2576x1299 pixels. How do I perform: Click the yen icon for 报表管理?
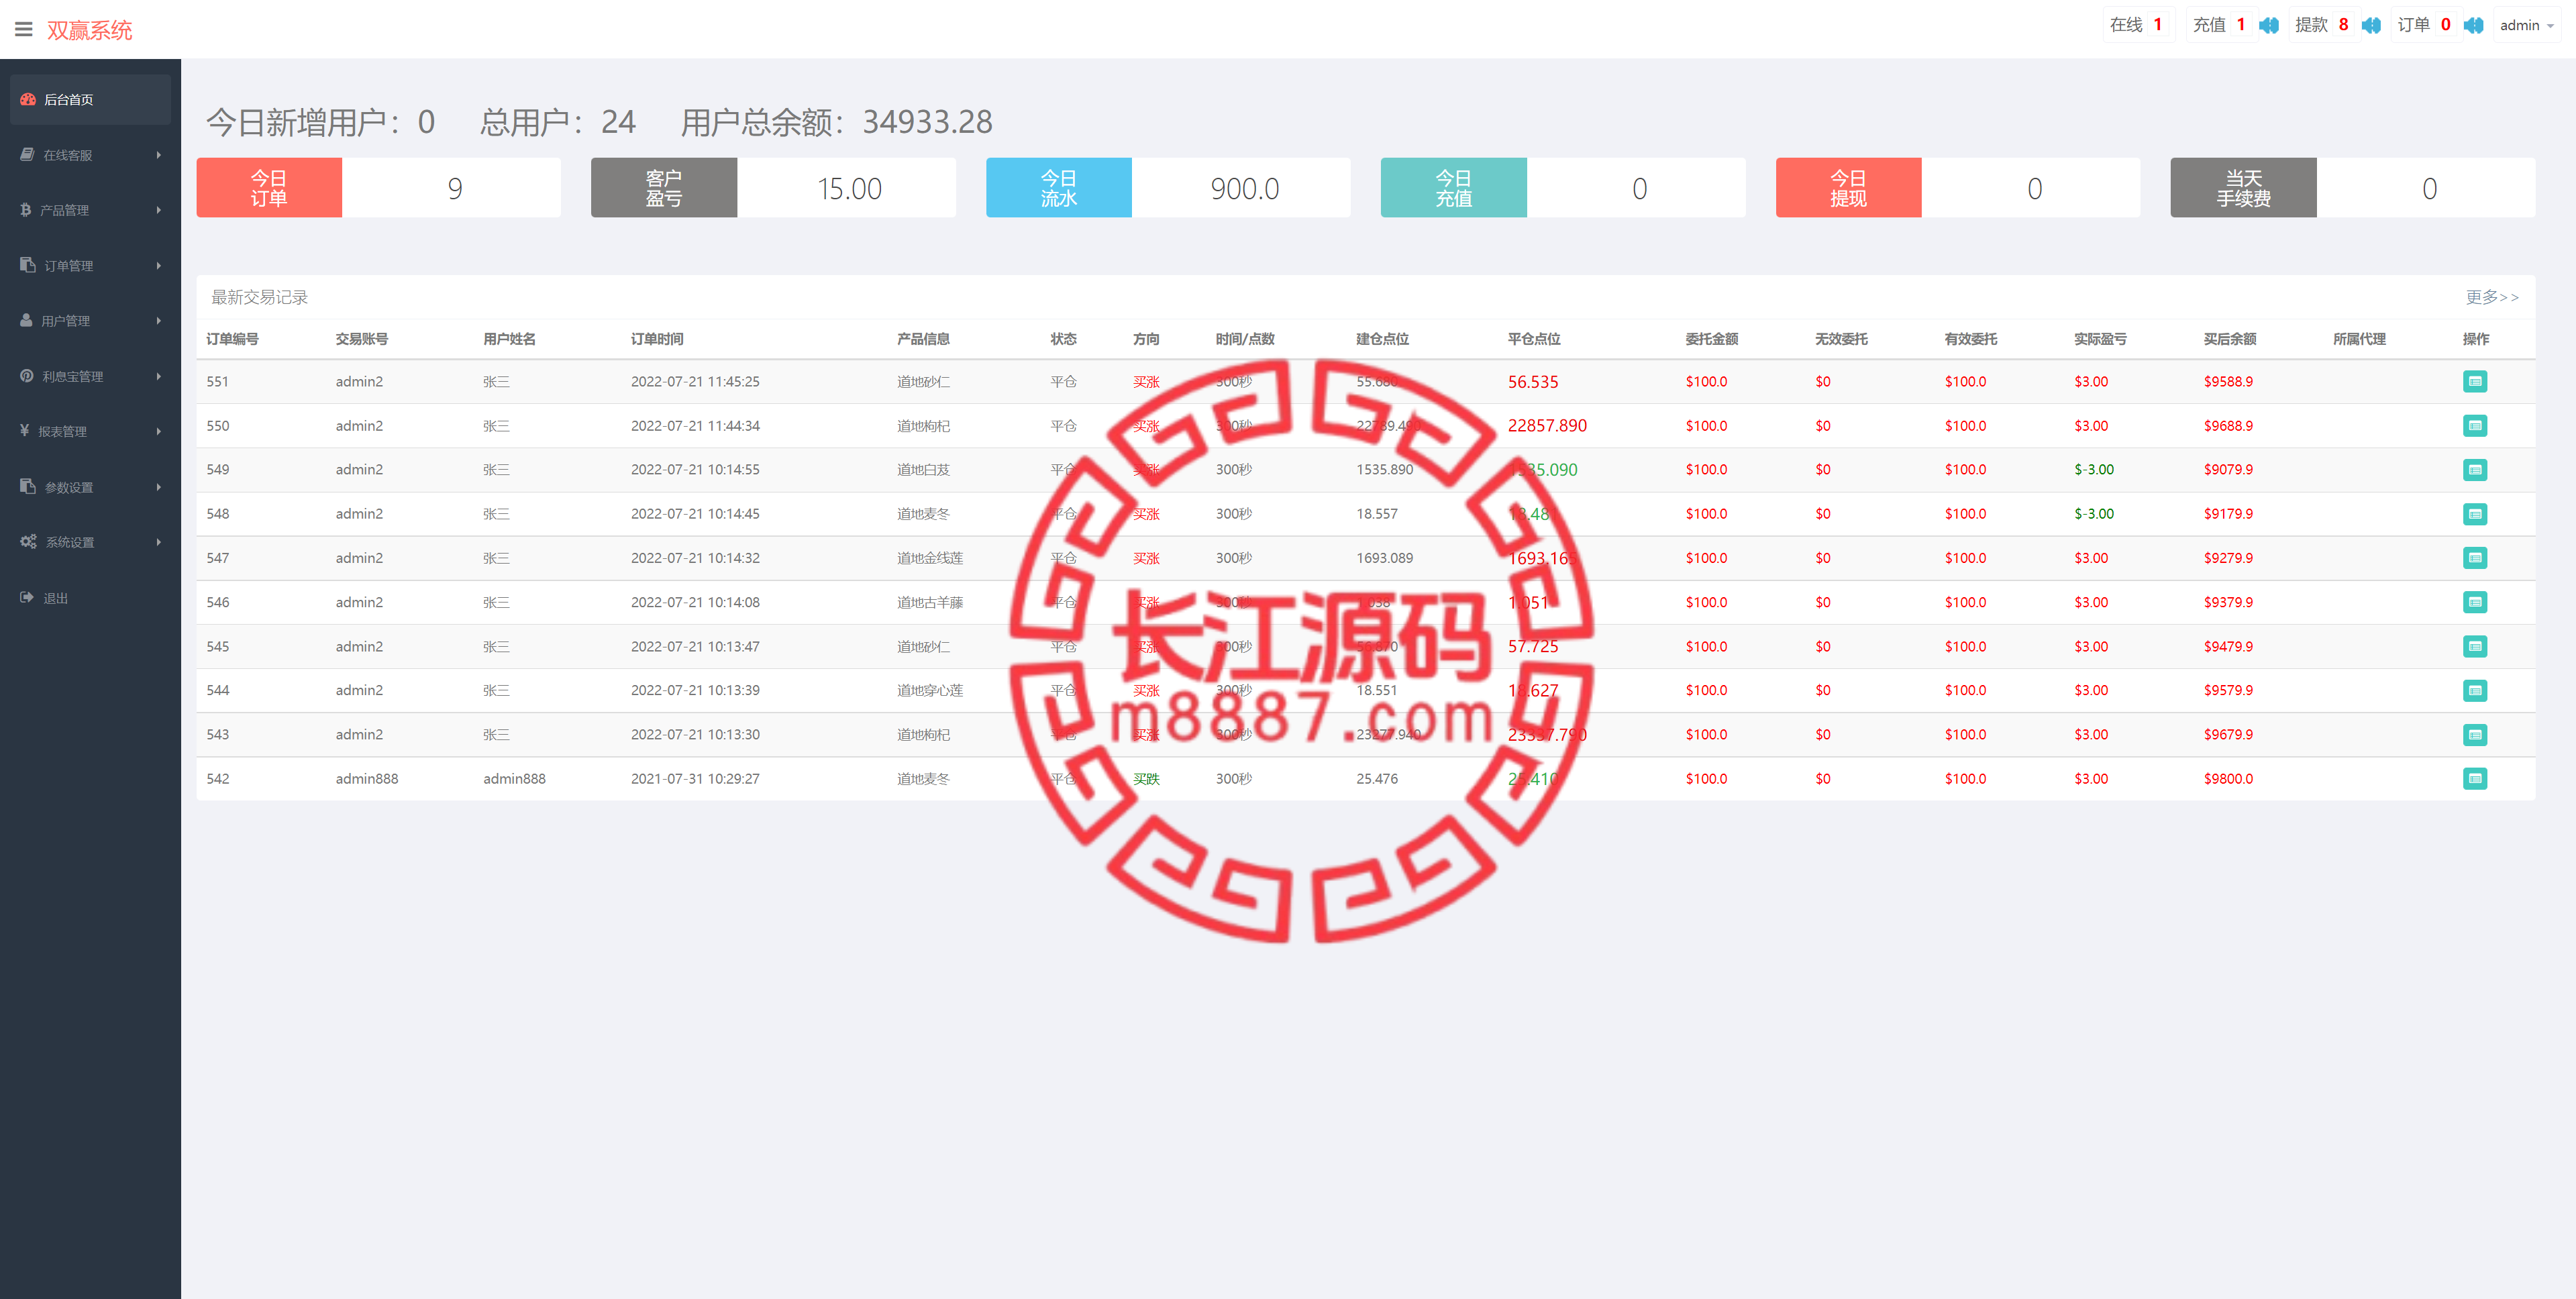click(25, 431)
